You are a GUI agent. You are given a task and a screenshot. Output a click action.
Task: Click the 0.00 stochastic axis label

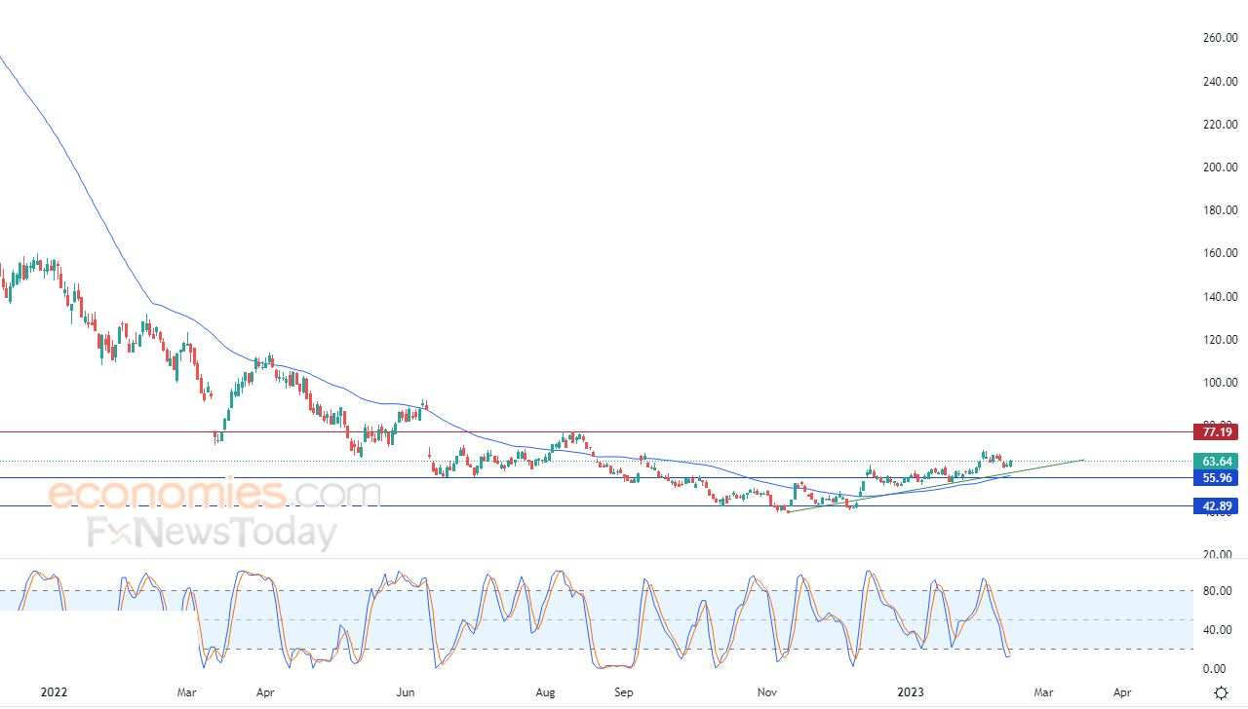pos(1216,668)
